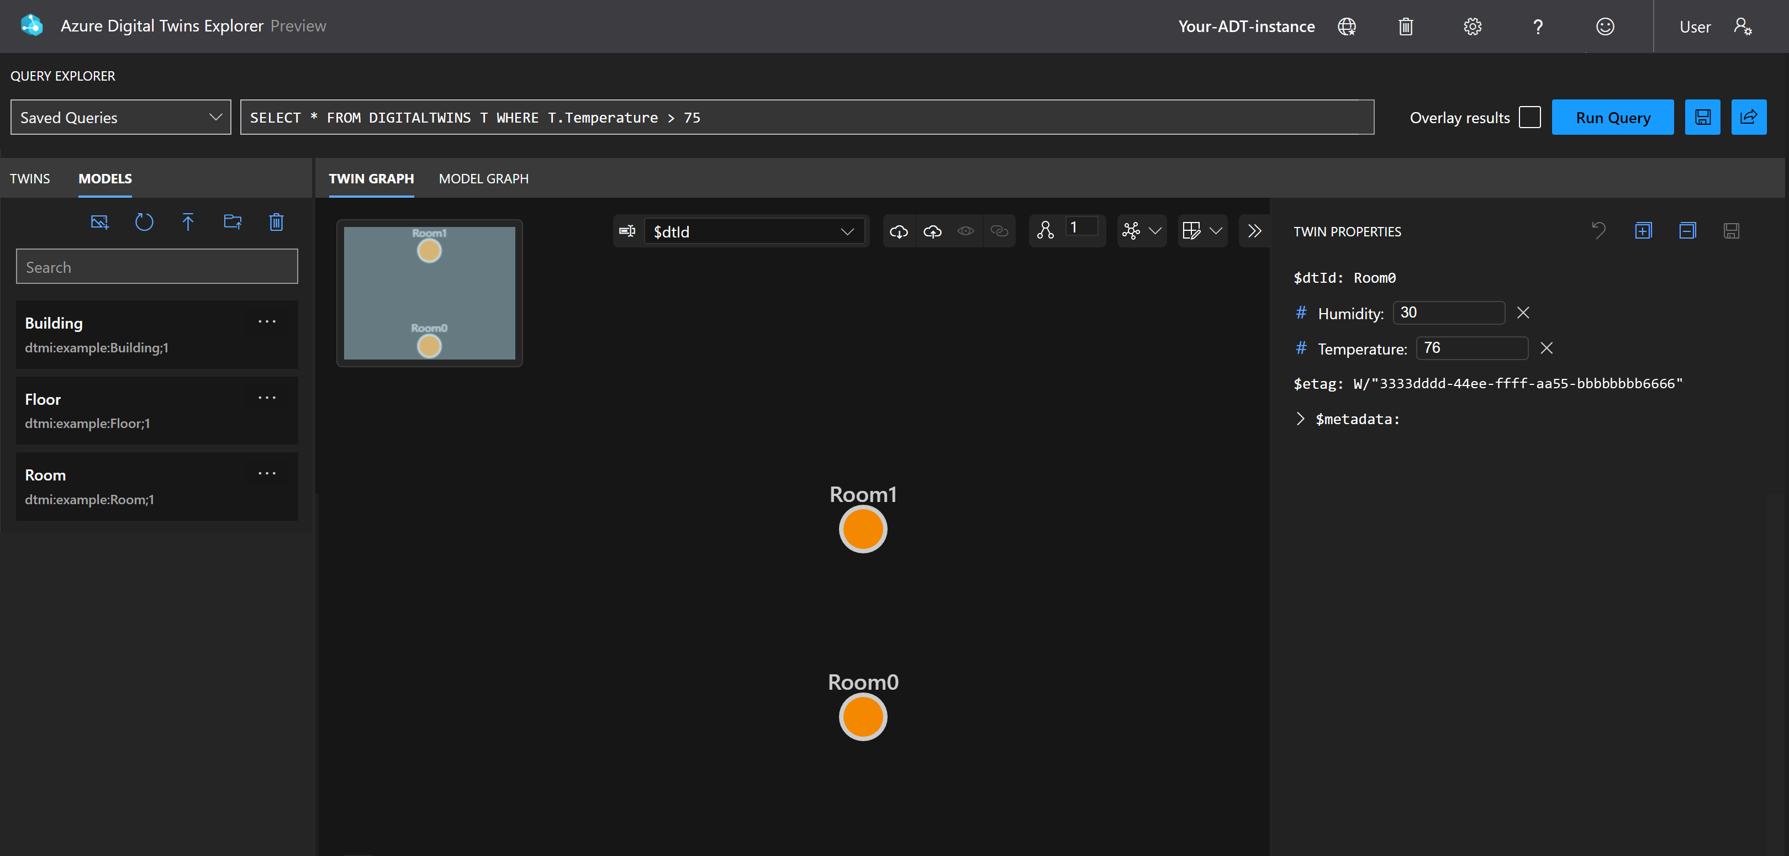Open the $dtId property combo box

[x=754, y=231]
